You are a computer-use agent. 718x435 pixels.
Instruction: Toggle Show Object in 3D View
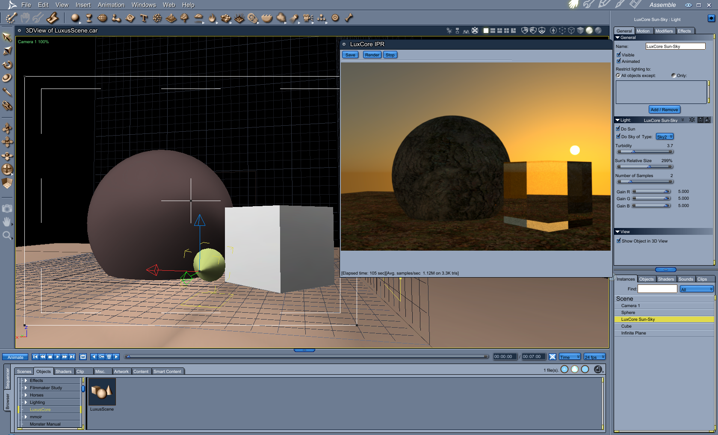(x=618, y=241)
